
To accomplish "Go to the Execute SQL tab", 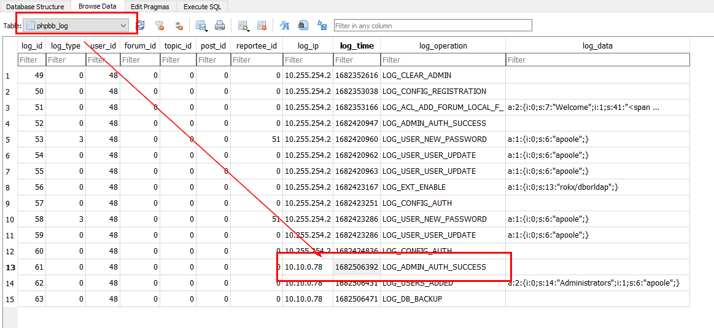I will (203, 7).
